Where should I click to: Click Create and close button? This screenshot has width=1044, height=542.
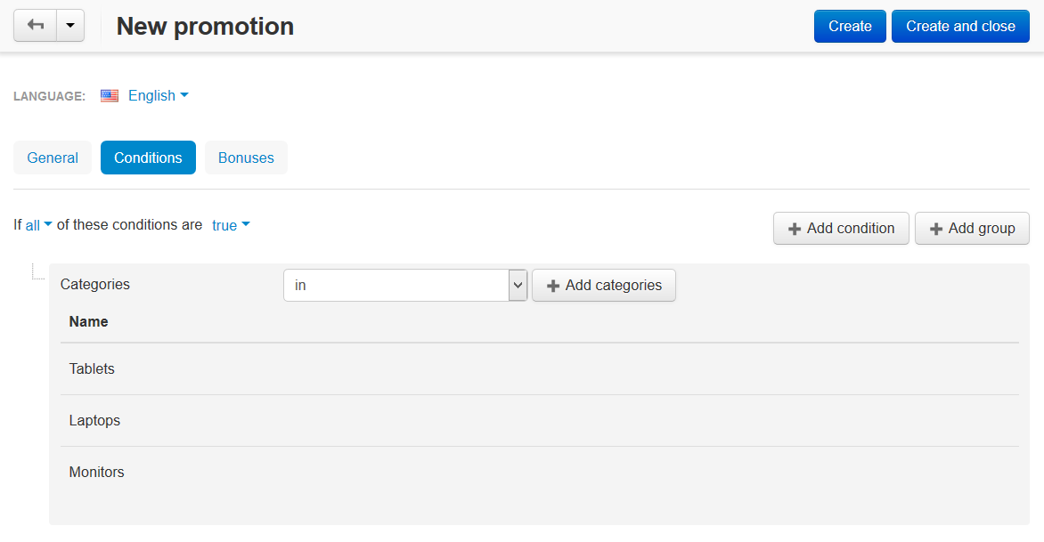point(960,26)
